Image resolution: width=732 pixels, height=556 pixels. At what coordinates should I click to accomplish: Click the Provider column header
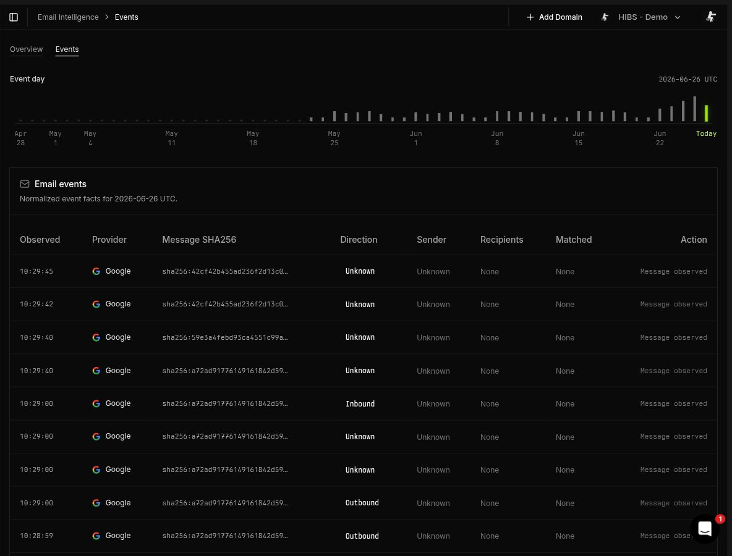[x=109, y=240]
